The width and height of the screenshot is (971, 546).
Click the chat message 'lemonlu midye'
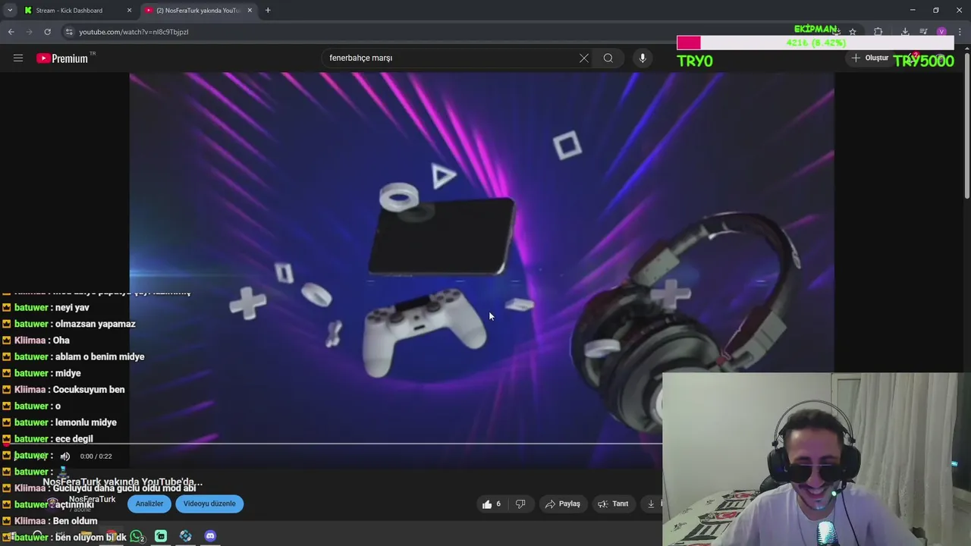(86, 422)
